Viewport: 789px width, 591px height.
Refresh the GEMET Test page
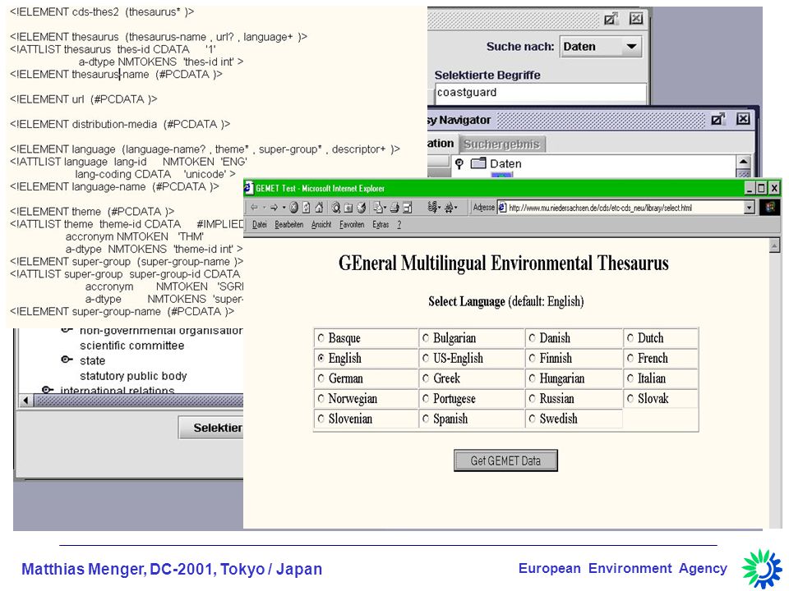pyautogui.click(x=306, y=208)
